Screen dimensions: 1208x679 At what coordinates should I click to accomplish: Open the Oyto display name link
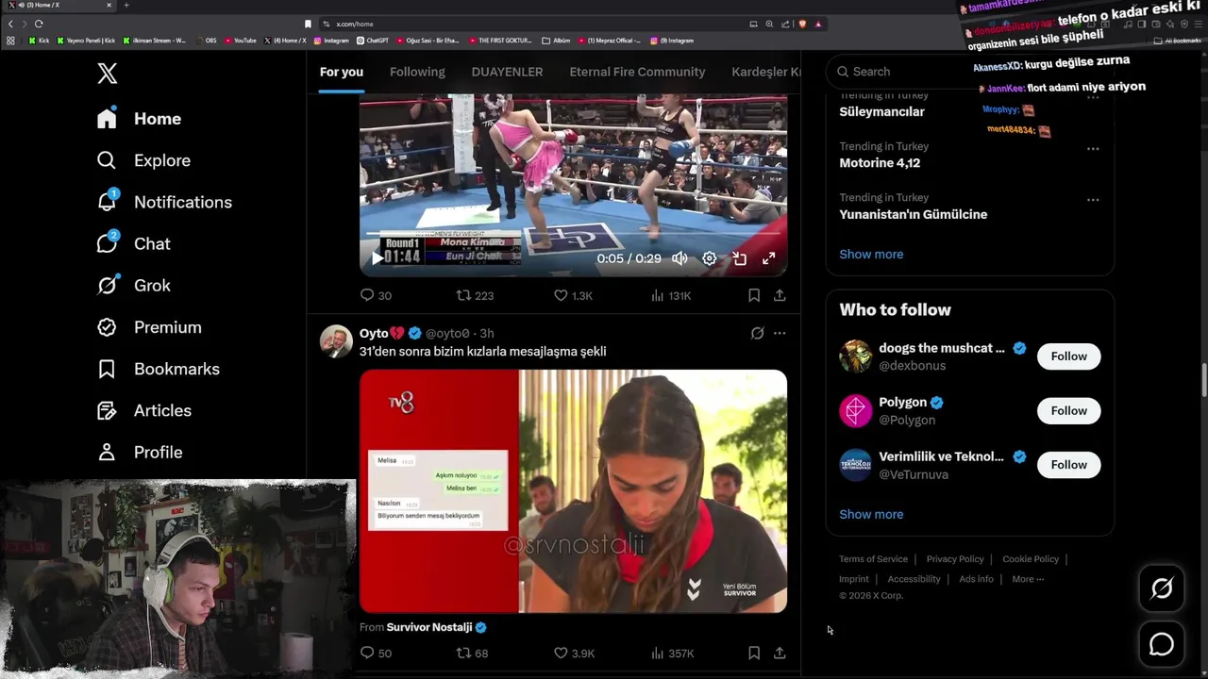[382, 333]
